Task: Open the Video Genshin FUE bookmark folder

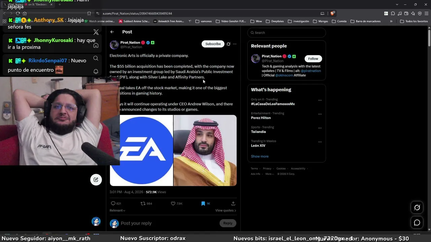Action: pos(231,21)
